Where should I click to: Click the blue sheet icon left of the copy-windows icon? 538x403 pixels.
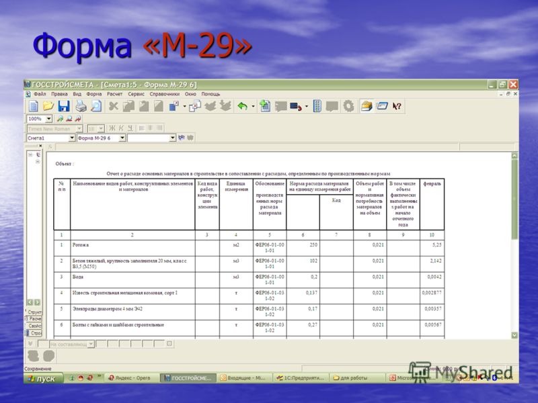[x=174, y=107]
